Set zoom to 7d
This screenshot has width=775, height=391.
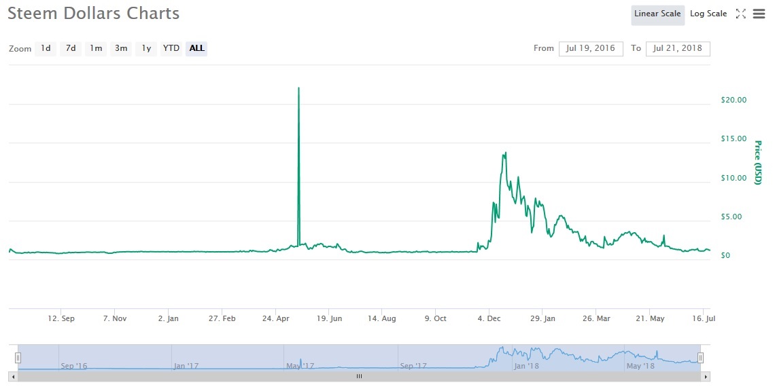click(71, 48)
